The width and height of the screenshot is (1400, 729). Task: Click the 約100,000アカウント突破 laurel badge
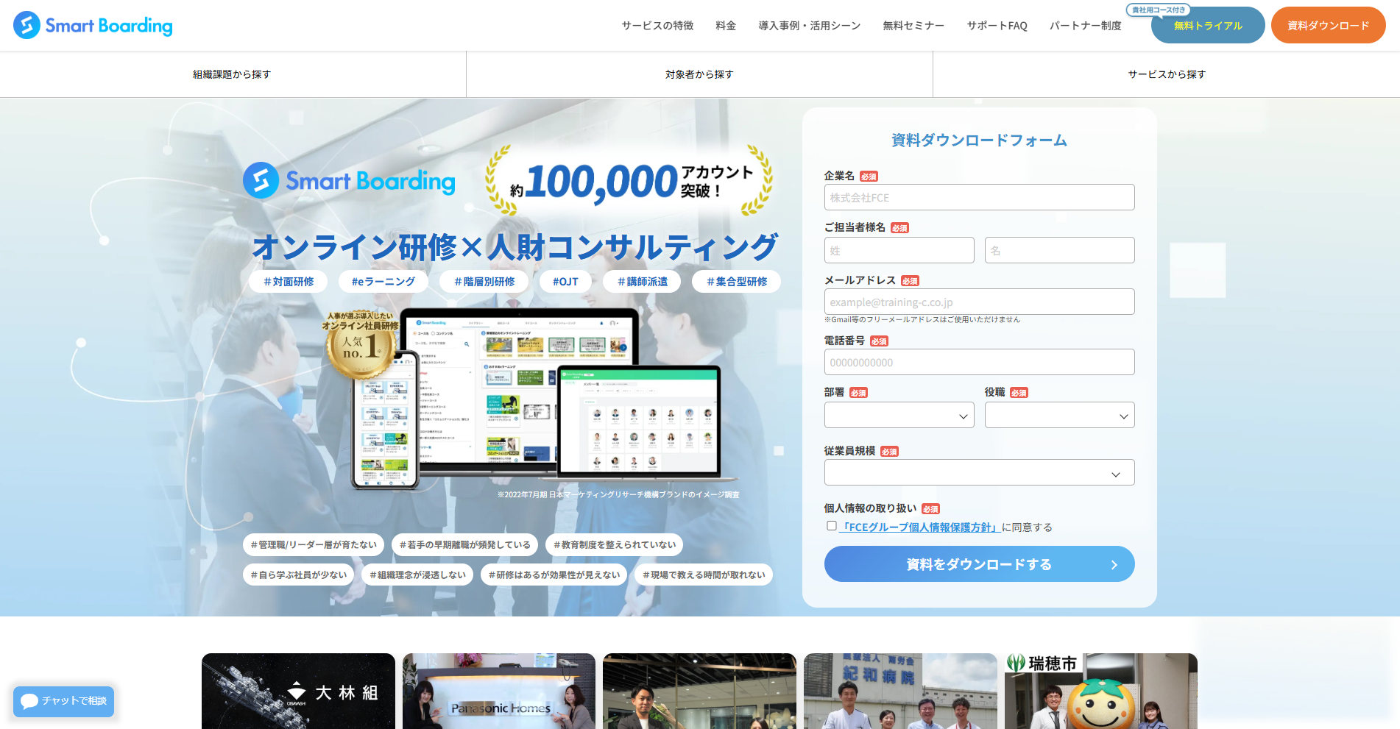[629, 180]
